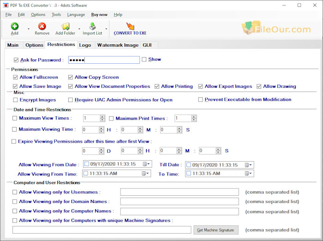Open the Tools menu
323x241 pixels.
(x=56, y=15)
